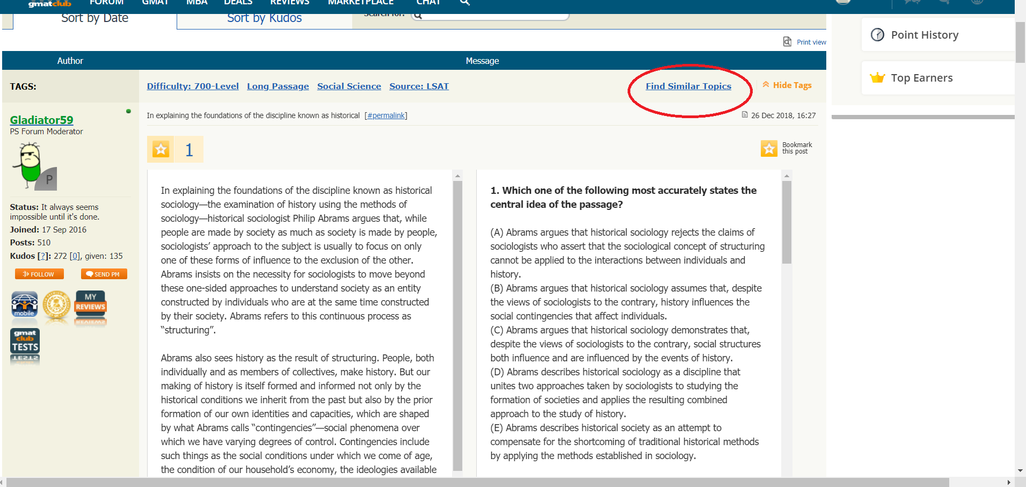This screenshot has width=1026, height=487.
Task: Follow the user Gladiator59
Action: [x=39, y=274]
